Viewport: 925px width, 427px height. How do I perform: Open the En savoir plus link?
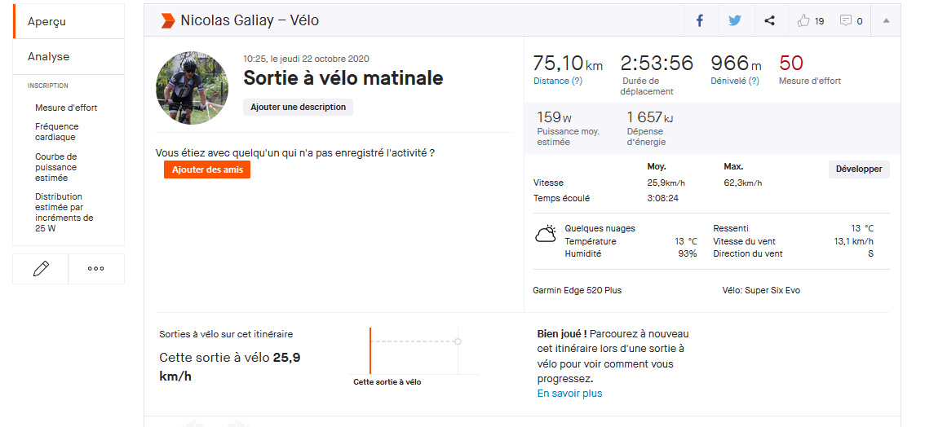(x=569, y=394)
